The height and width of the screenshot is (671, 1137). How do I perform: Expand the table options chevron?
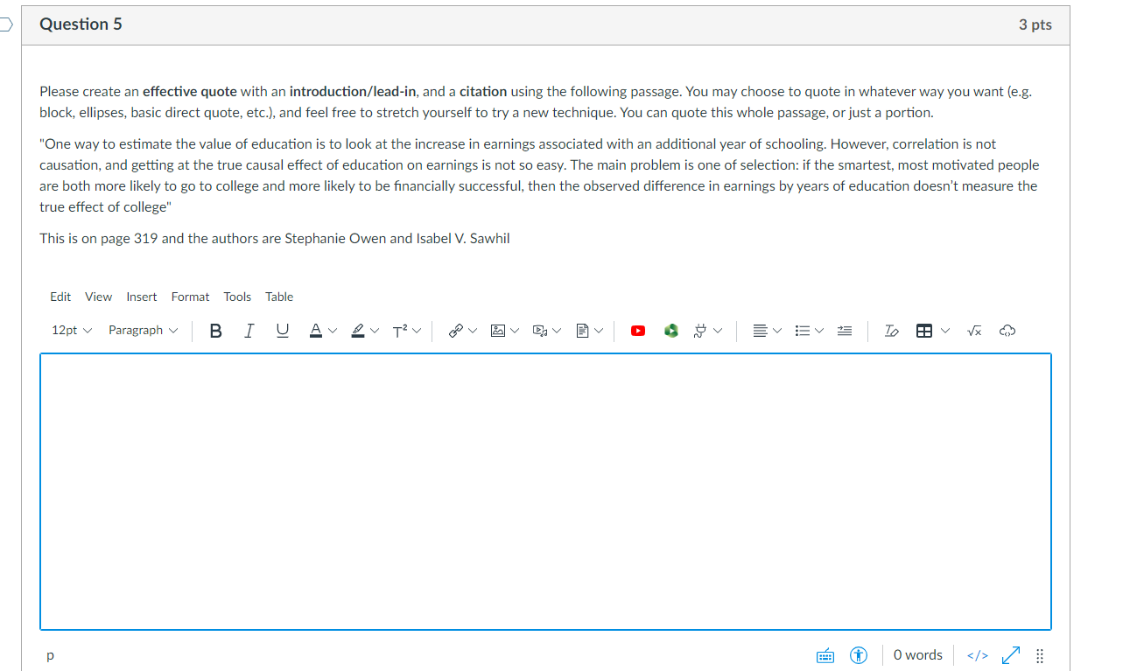(x=944, y=331)
